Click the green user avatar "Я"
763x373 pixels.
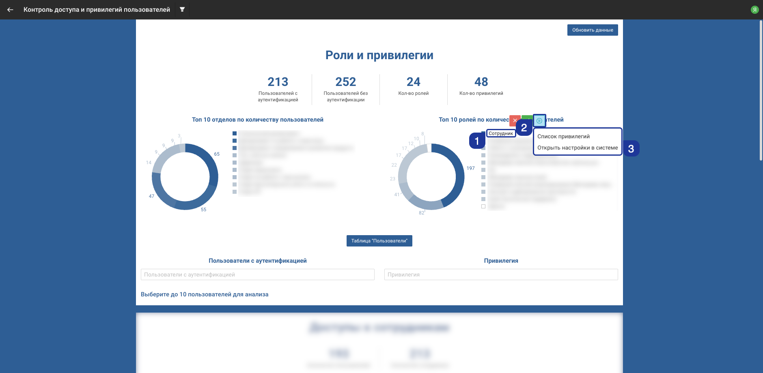click(x=754, y=10)
